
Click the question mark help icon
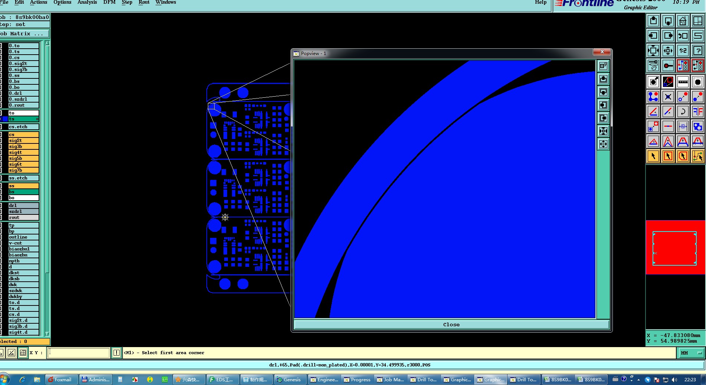click(x=698, y=51)
